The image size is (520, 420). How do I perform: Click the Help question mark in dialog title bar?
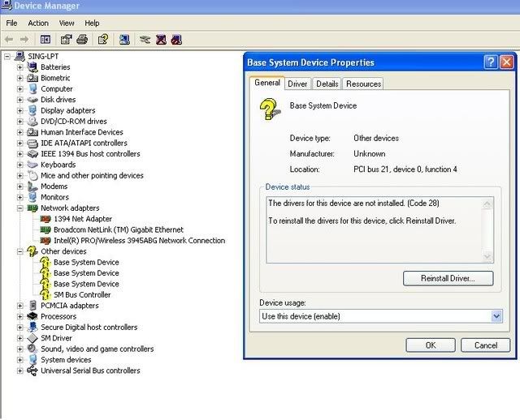(x=490, y=62)
